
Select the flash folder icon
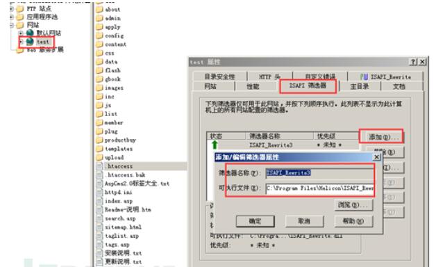[x=99, y=70]
